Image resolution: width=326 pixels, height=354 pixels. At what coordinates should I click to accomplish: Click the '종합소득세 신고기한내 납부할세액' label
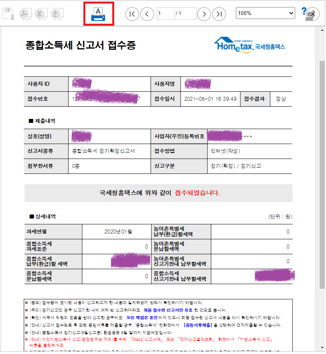pyautogui.click(x=180, y=276)
